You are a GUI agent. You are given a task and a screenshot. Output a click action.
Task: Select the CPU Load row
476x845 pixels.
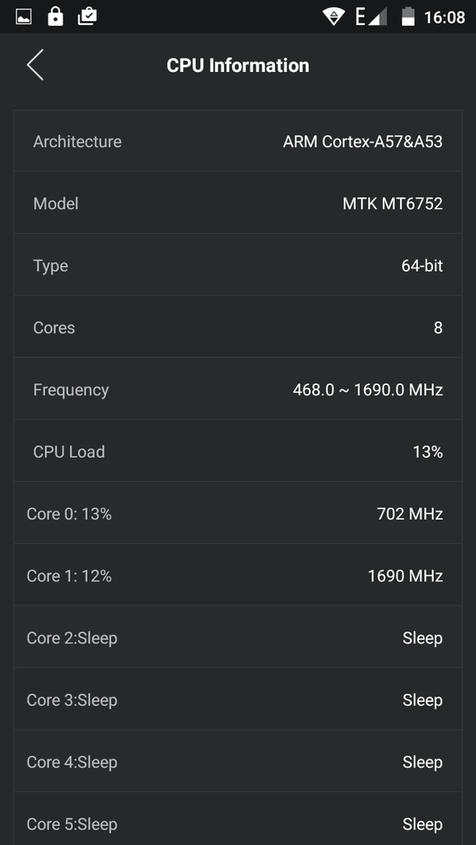tap(238, 451)
